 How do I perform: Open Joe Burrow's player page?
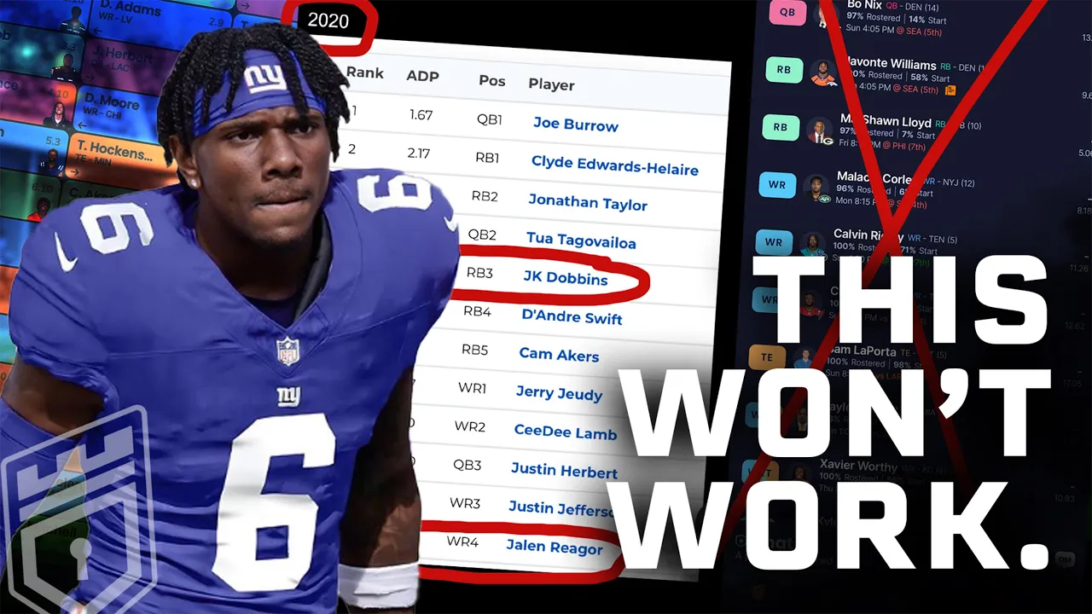pos(576,125)
